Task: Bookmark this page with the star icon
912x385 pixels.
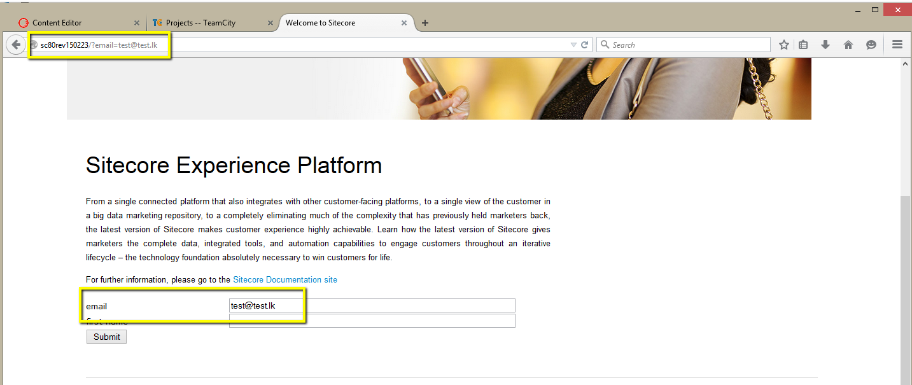Action: 784,45
